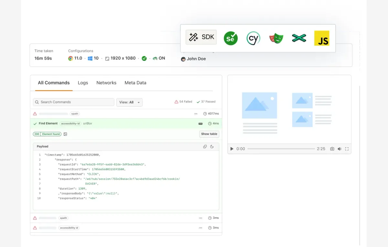The width and height of the screenshot is (388, 247).
Task: Click the tunnel ON status icon
Action: pos(155,59)
